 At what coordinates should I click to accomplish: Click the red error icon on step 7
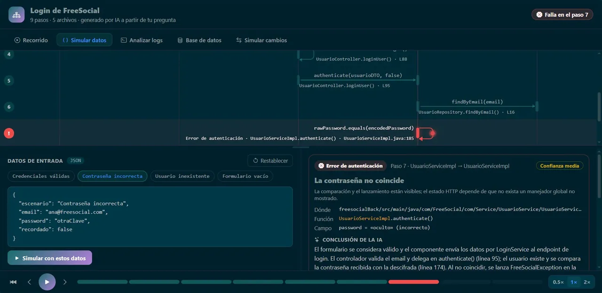pyautogui.click(x=9, y=133)
